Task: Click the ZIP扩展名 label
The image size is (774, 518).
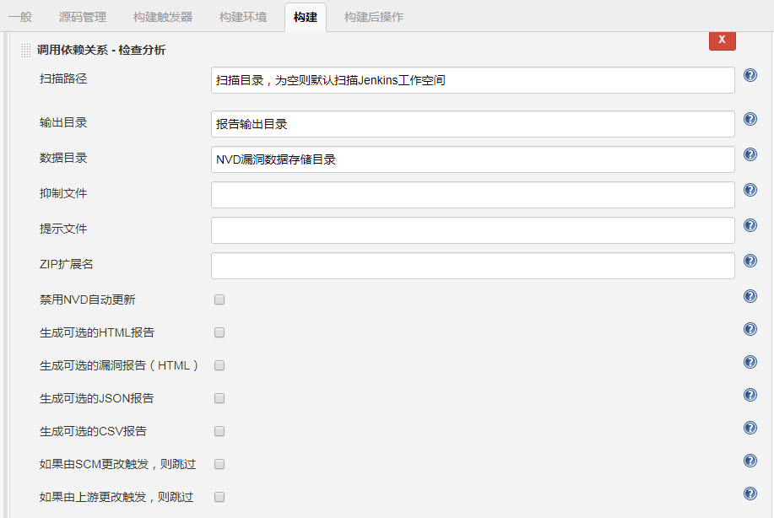Action: [x=66, y=264]
